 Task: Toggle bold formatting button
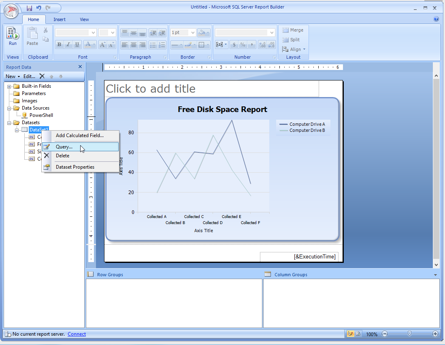[x=60, y=45]
